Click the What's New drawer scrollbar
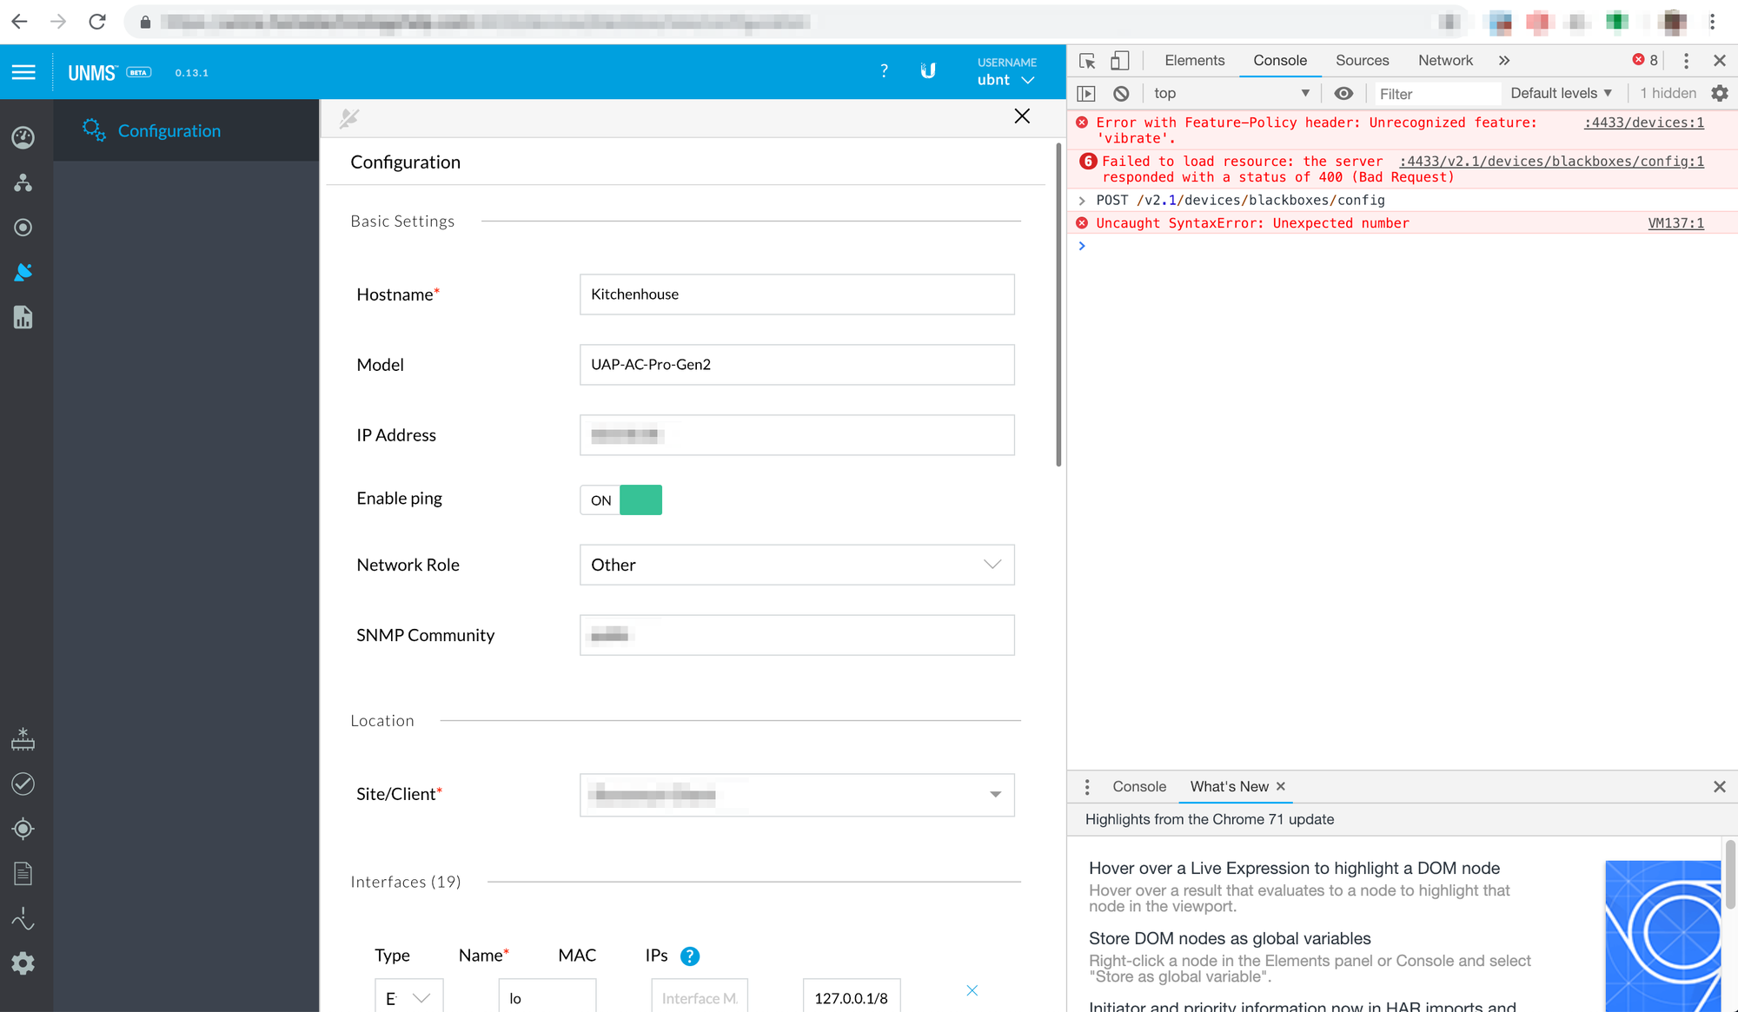Image resolution: width=1738 pixels, height=1012 pixels. (1729, 875)
